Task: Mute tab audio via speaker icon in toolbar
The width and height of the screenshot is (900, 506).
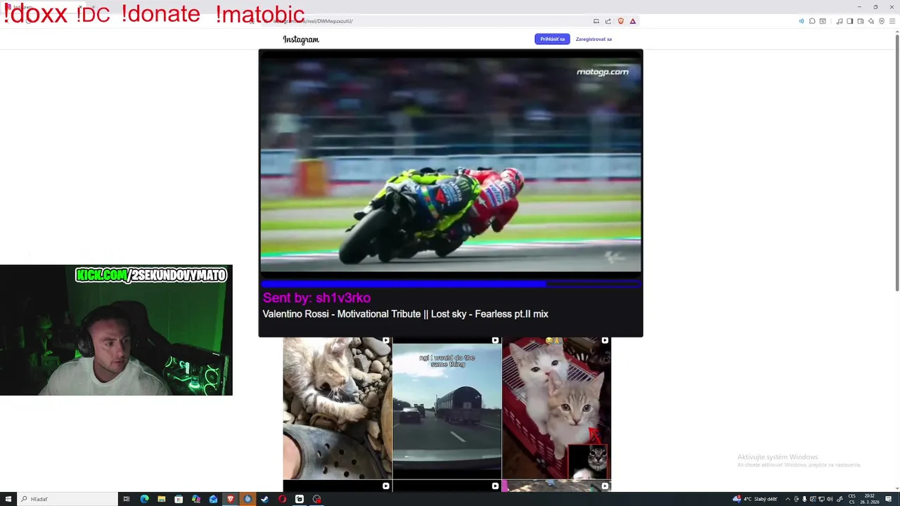Action: click(x=802, y=21)
